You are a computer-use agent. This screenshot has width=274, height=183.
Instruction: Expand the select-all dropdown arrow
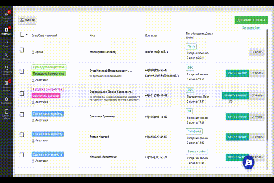(x=27, y=34)
